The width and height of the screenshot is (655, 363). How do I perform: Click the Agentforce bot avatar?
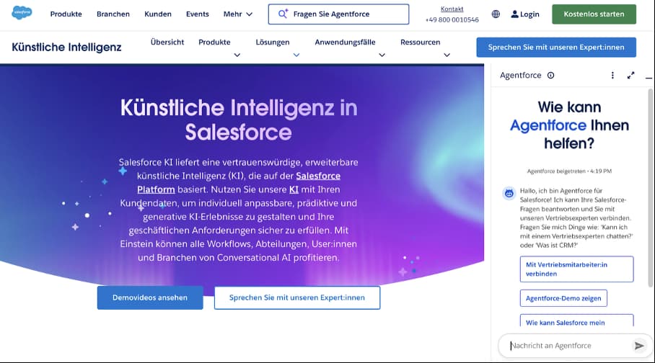509,193
